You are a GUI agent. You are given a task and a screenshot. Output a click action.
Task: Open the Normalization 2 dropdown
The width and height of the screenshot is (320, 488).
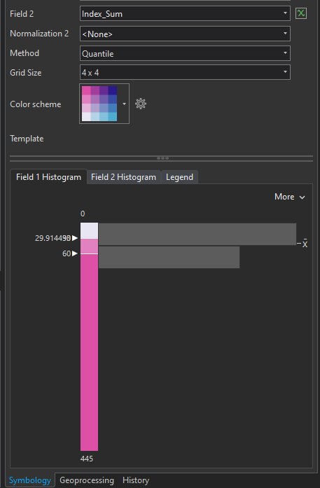tap(185, 34)
